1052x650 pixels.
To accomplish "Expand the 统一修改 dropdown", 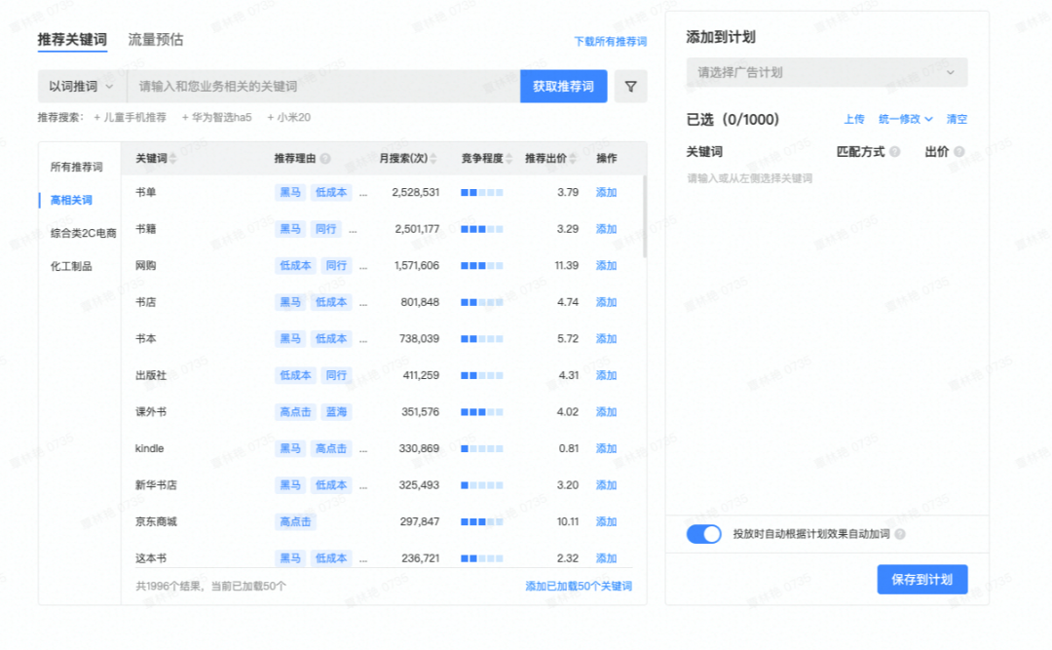I will pos(905,119).
